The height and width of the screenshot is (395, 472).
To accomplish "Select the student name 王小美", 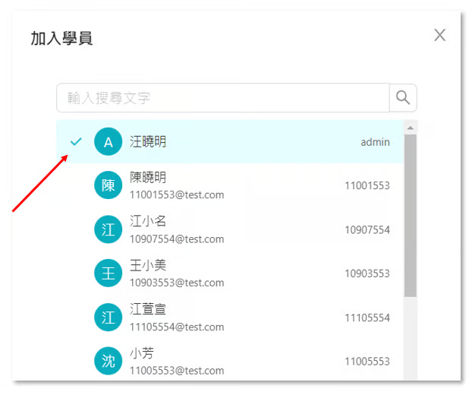I will [148, 266].
